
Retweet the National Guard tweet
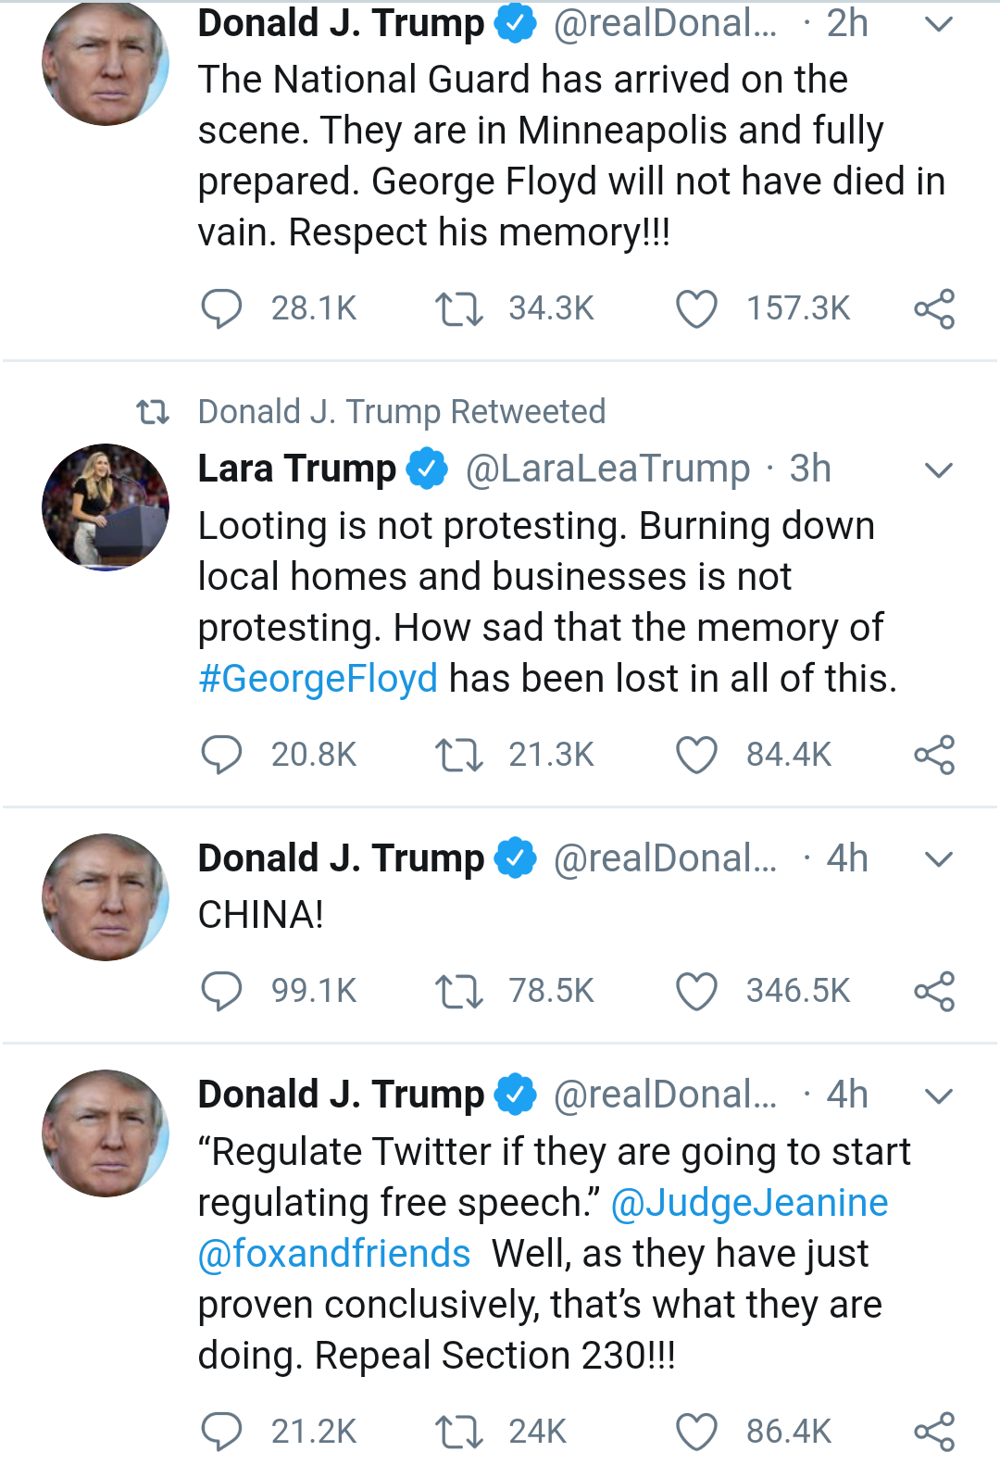pyautogui.click(x=459, y=308)
